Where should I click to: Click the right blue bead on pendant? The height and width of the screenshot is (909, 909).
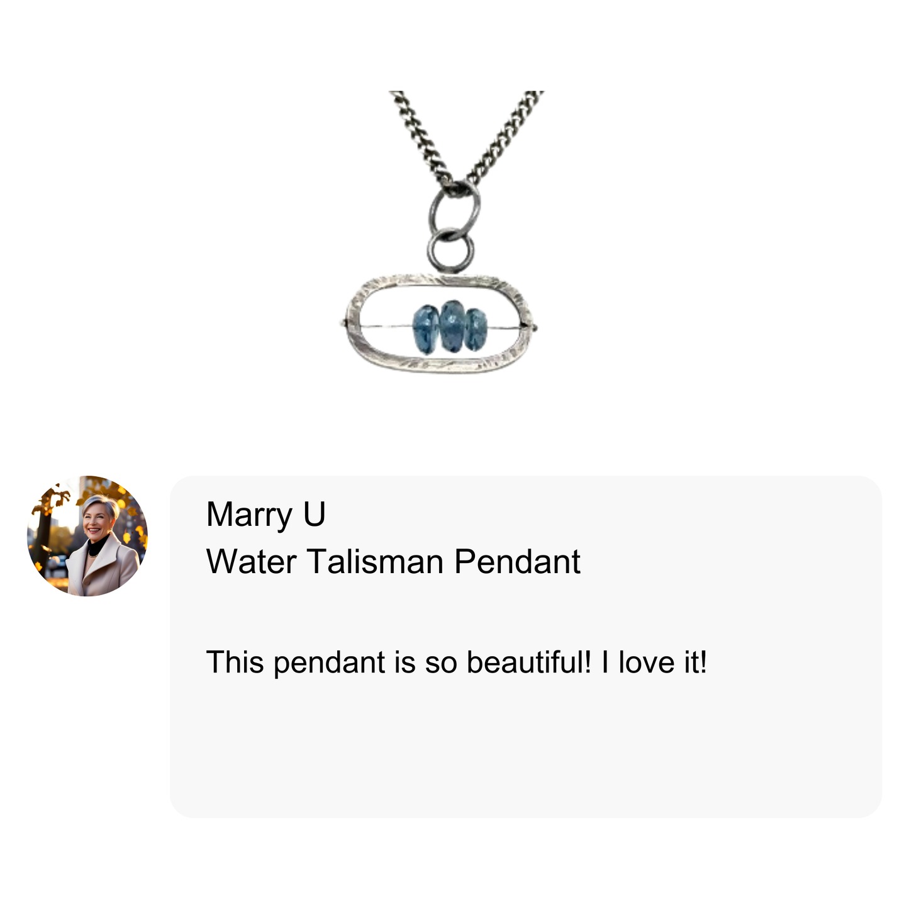click(x=476, y=328)
